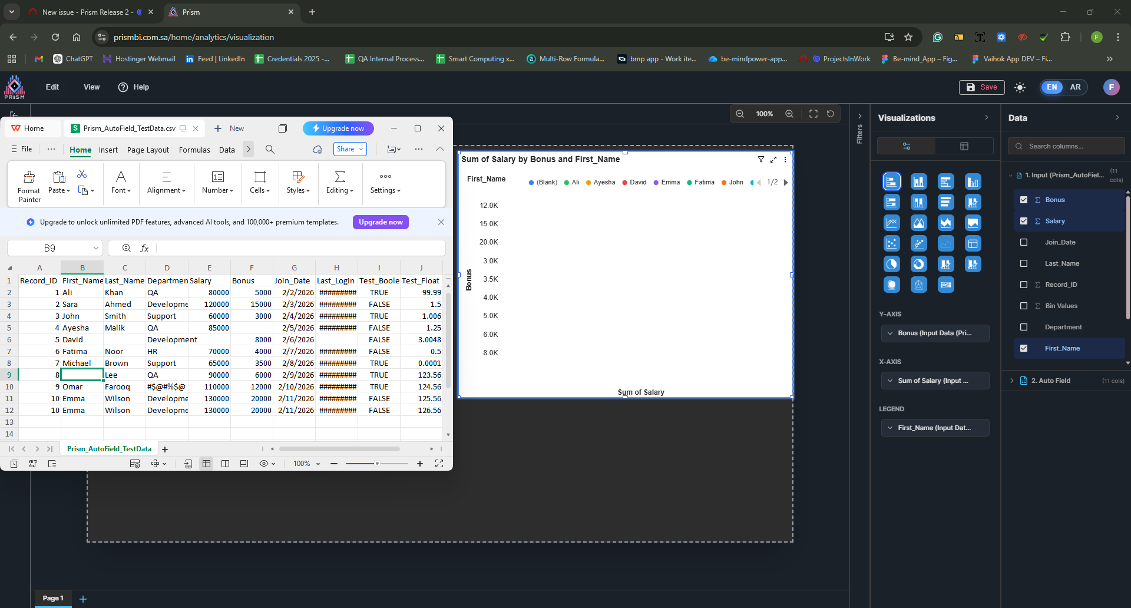This screenshot has width=1131, height=608.
Task: Uncheck the Bonus column checkbox
Action: [x=1024, y=200]
